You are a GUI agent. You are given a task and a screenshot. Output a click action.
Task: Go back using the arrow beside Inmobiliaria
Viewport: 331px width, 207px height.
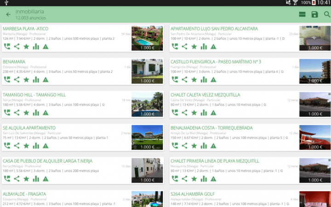pyautogui.click(x=8, y=15)
